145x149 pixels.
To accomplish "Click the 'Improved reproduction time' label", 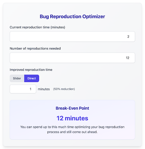I will (31, 70).
